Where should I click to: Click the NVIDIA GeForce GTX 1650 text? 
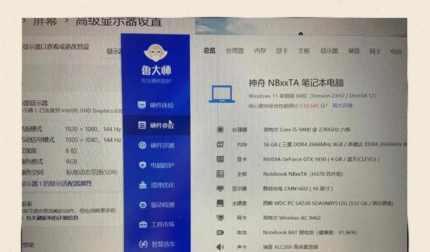(x=321, y=159)
